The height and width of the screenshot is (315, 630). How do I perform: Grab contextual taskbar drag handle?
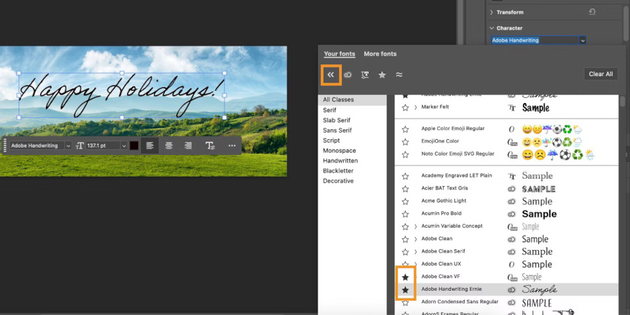point(5,146)
